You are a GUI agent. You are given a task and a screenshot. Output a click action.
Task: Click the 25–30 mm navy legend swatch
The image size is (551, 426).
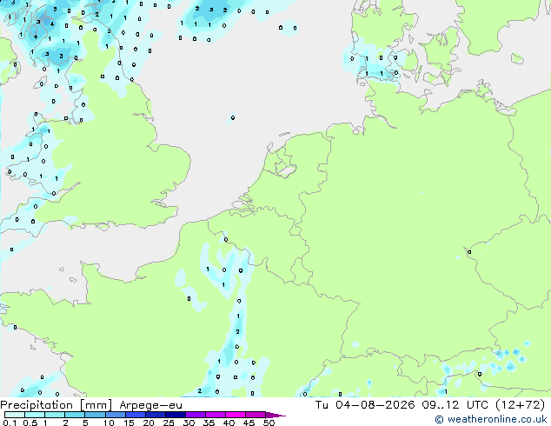pos(175,415)
